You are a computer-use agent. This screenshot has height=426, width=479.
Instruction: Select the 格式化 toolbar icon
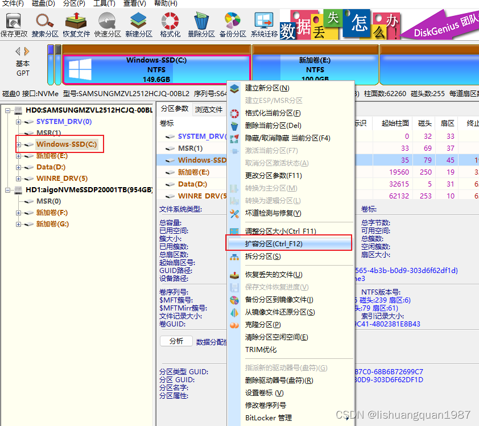(x=170, y=25)
